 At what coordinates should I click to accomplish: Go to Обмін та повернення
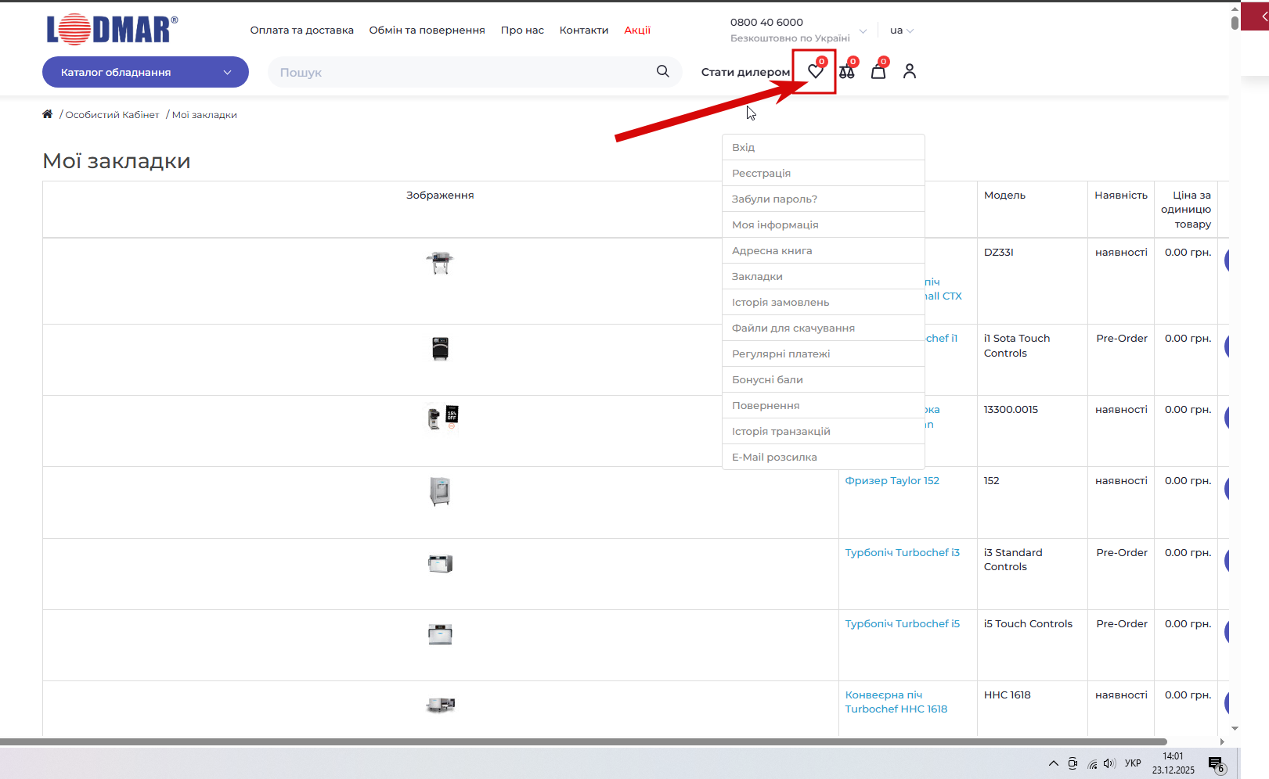[x=427, y=31]
